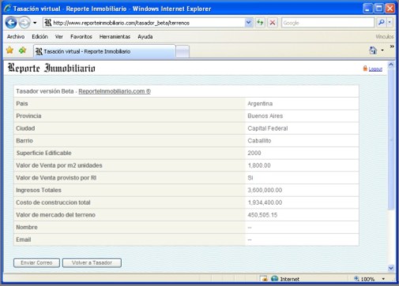Click the scrollbar down arrow

point(391,268)
